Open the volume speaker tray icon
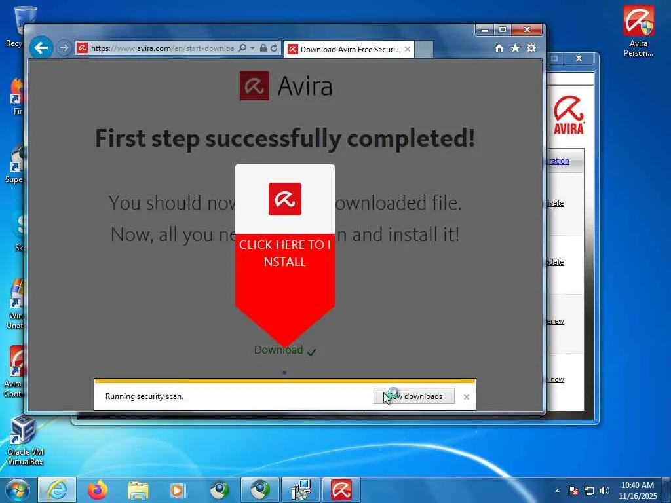 tap(605, 491)
